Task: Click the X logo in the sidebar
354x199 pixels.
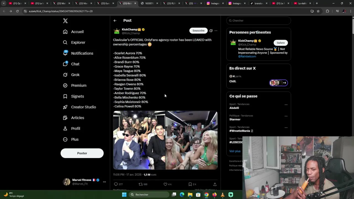Action: tap(65, 21)
